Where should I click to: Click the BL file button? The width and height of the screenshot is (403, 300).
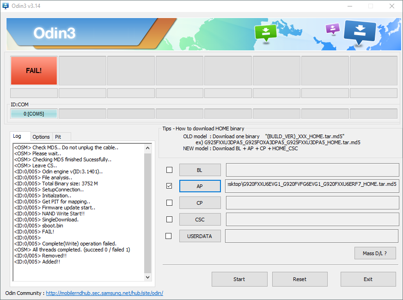coord(200,170)
